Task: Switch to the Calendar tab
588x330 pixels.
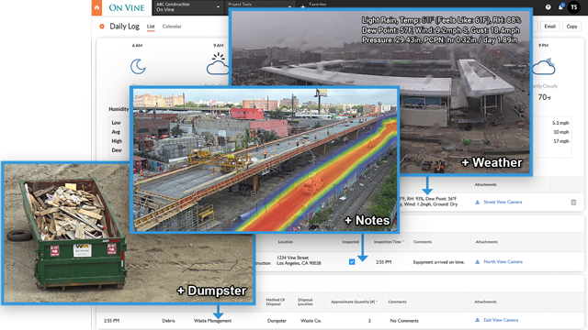Action: tap(172, 27)
